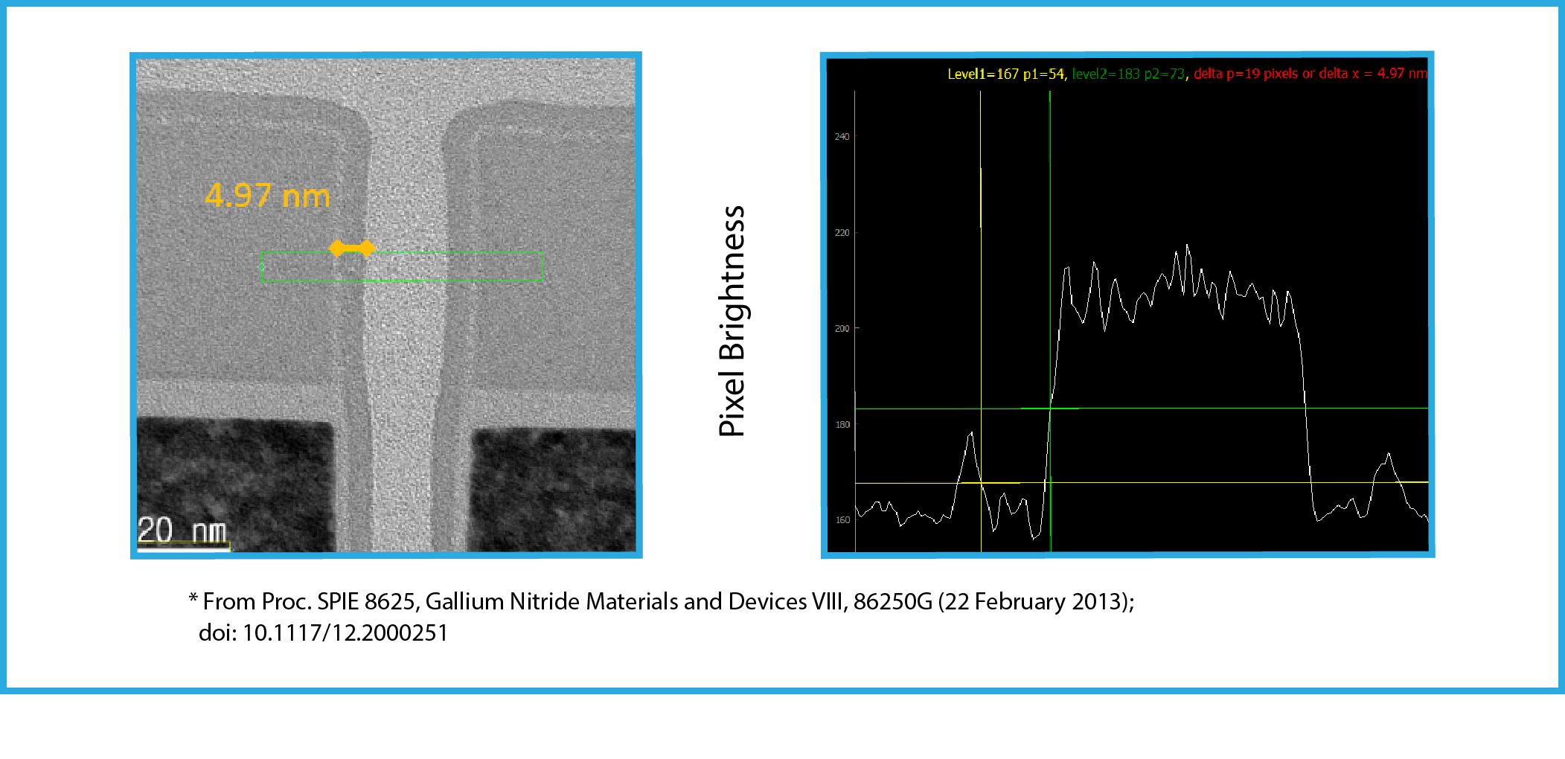
Task: Click the yellow Level1=167 p1=54 text
Action: [1006, 74]
